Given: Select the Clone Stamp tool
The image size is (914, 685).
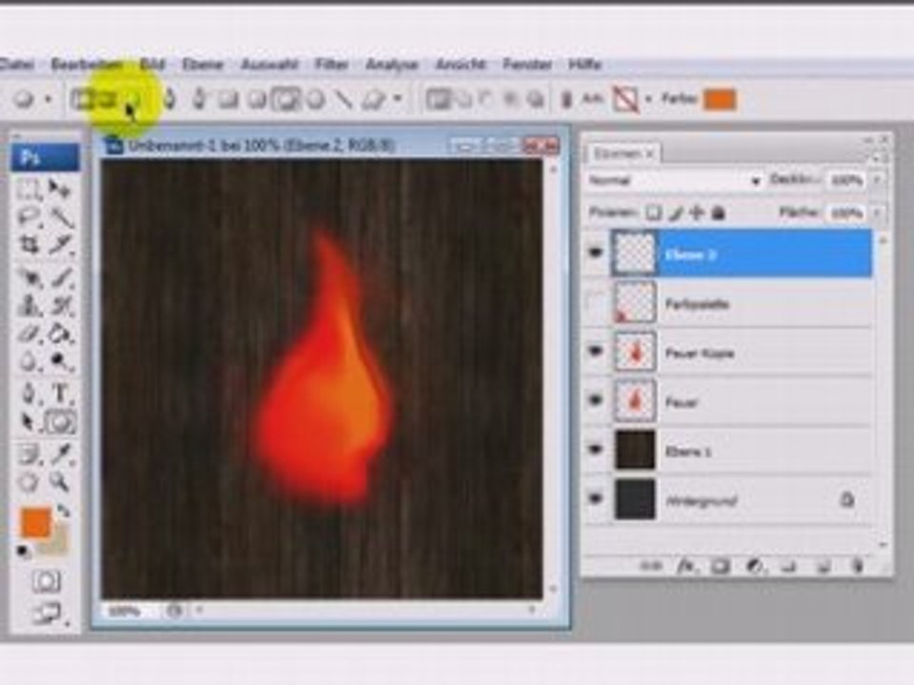Looking at the screenshot, I should point(28,305).
